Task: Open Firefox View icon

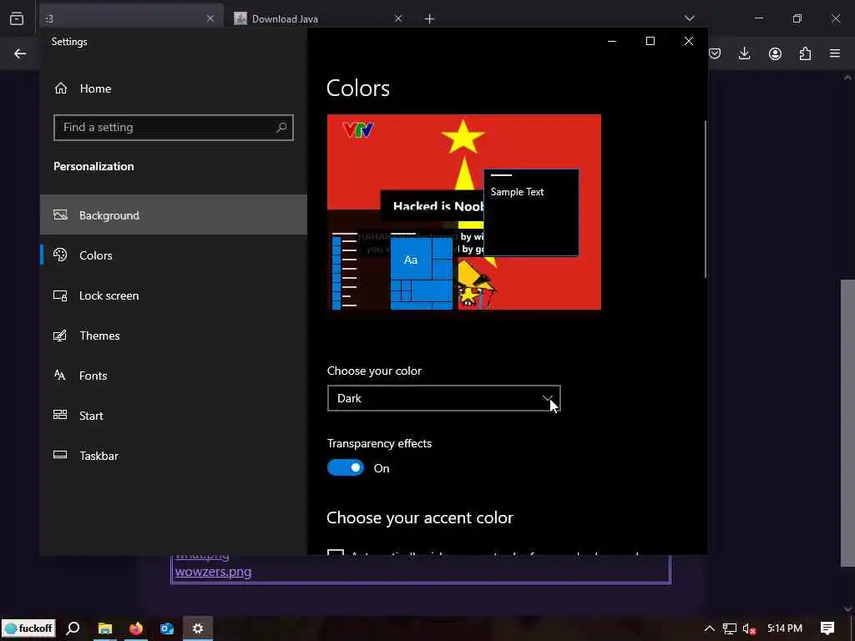Action: 17,18
